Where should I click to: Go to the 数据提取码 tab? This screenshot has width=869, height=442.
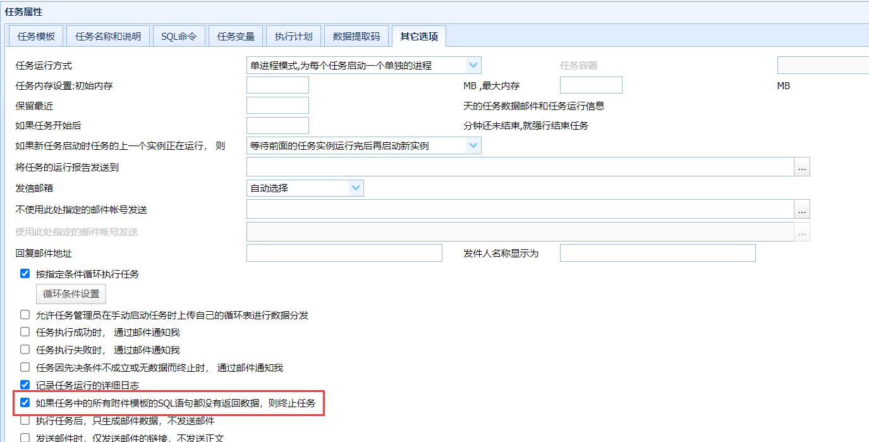[356, 36]
